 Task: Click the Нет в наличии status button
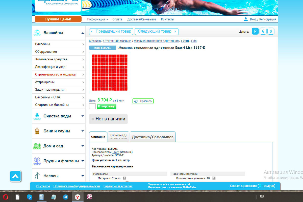(x=108, y=119)
